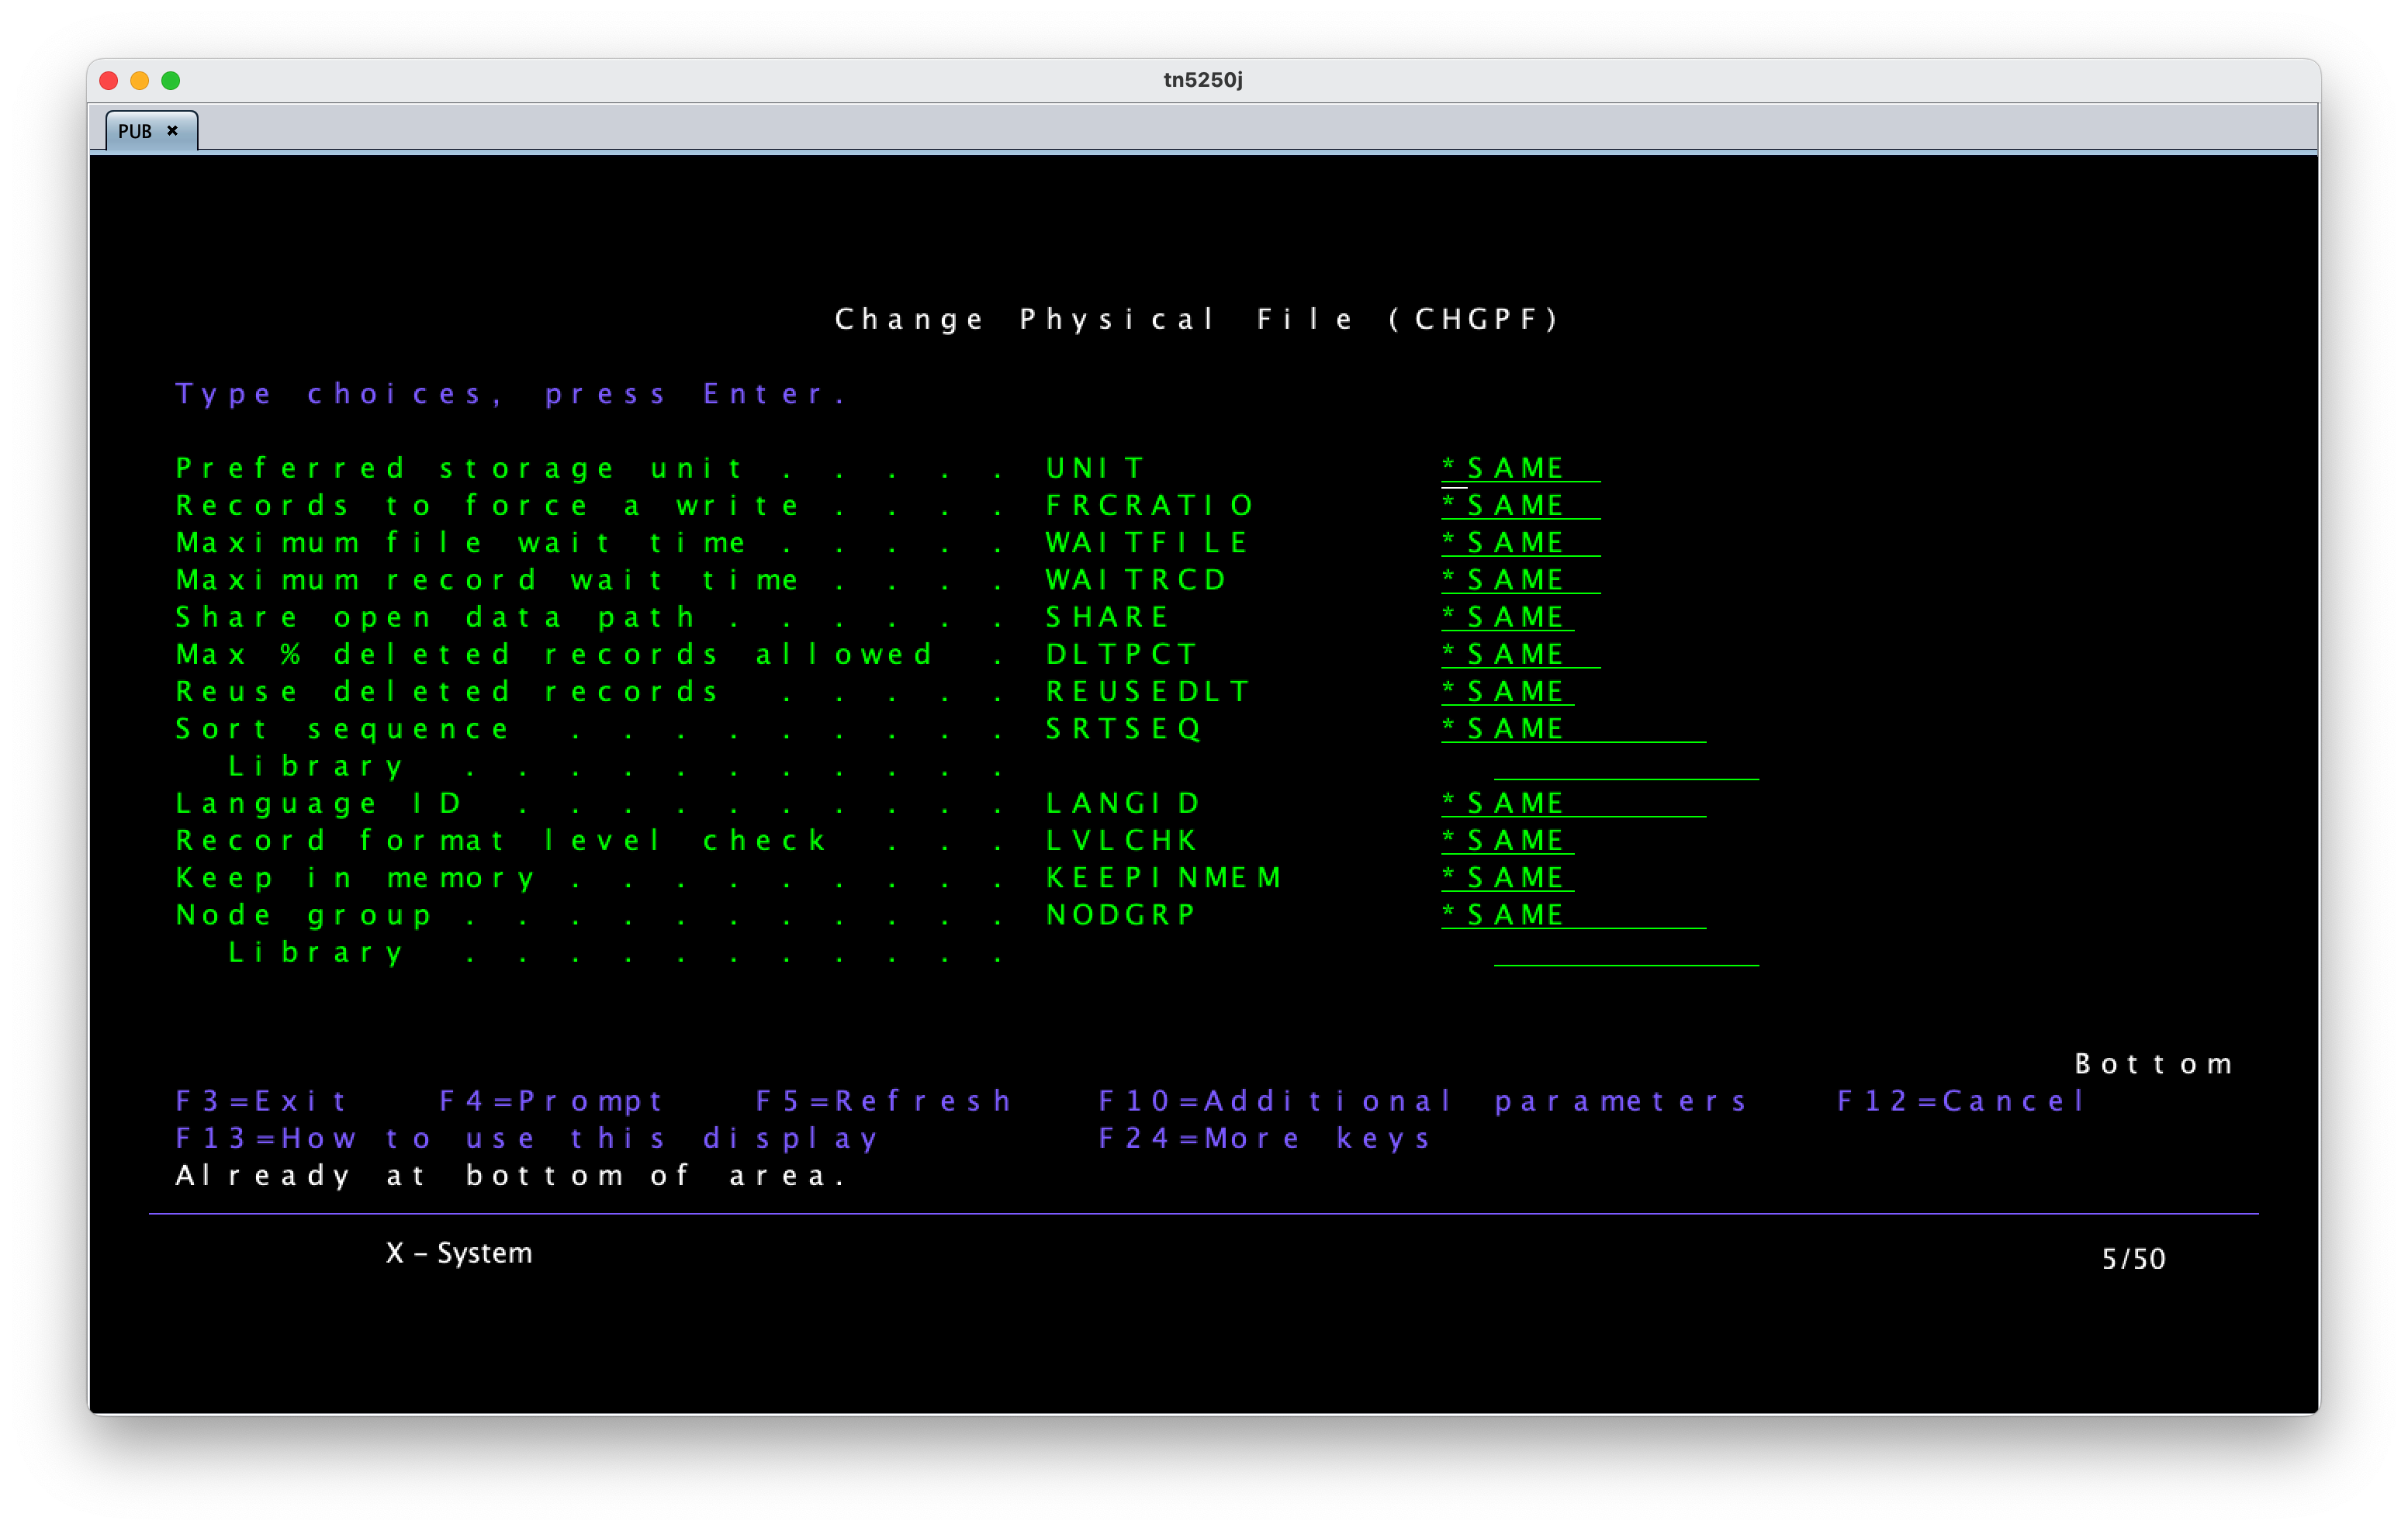Click the 'Share open data path' label
The image size is (2408, 1531).
[x=435, y=617]
